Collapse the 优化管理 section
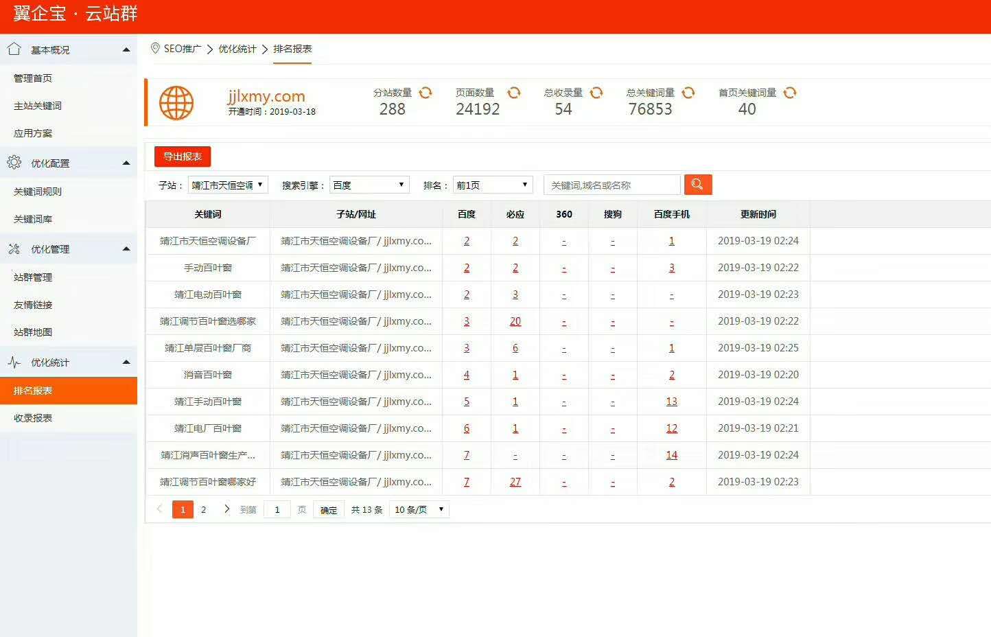Image resolution: width=991 pixels, height=637 pixels. pos(126,248)
